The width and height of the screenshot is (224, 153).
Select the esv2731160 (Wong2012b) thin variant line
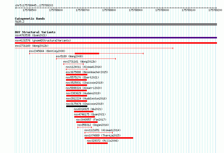(x=94, y=48)
